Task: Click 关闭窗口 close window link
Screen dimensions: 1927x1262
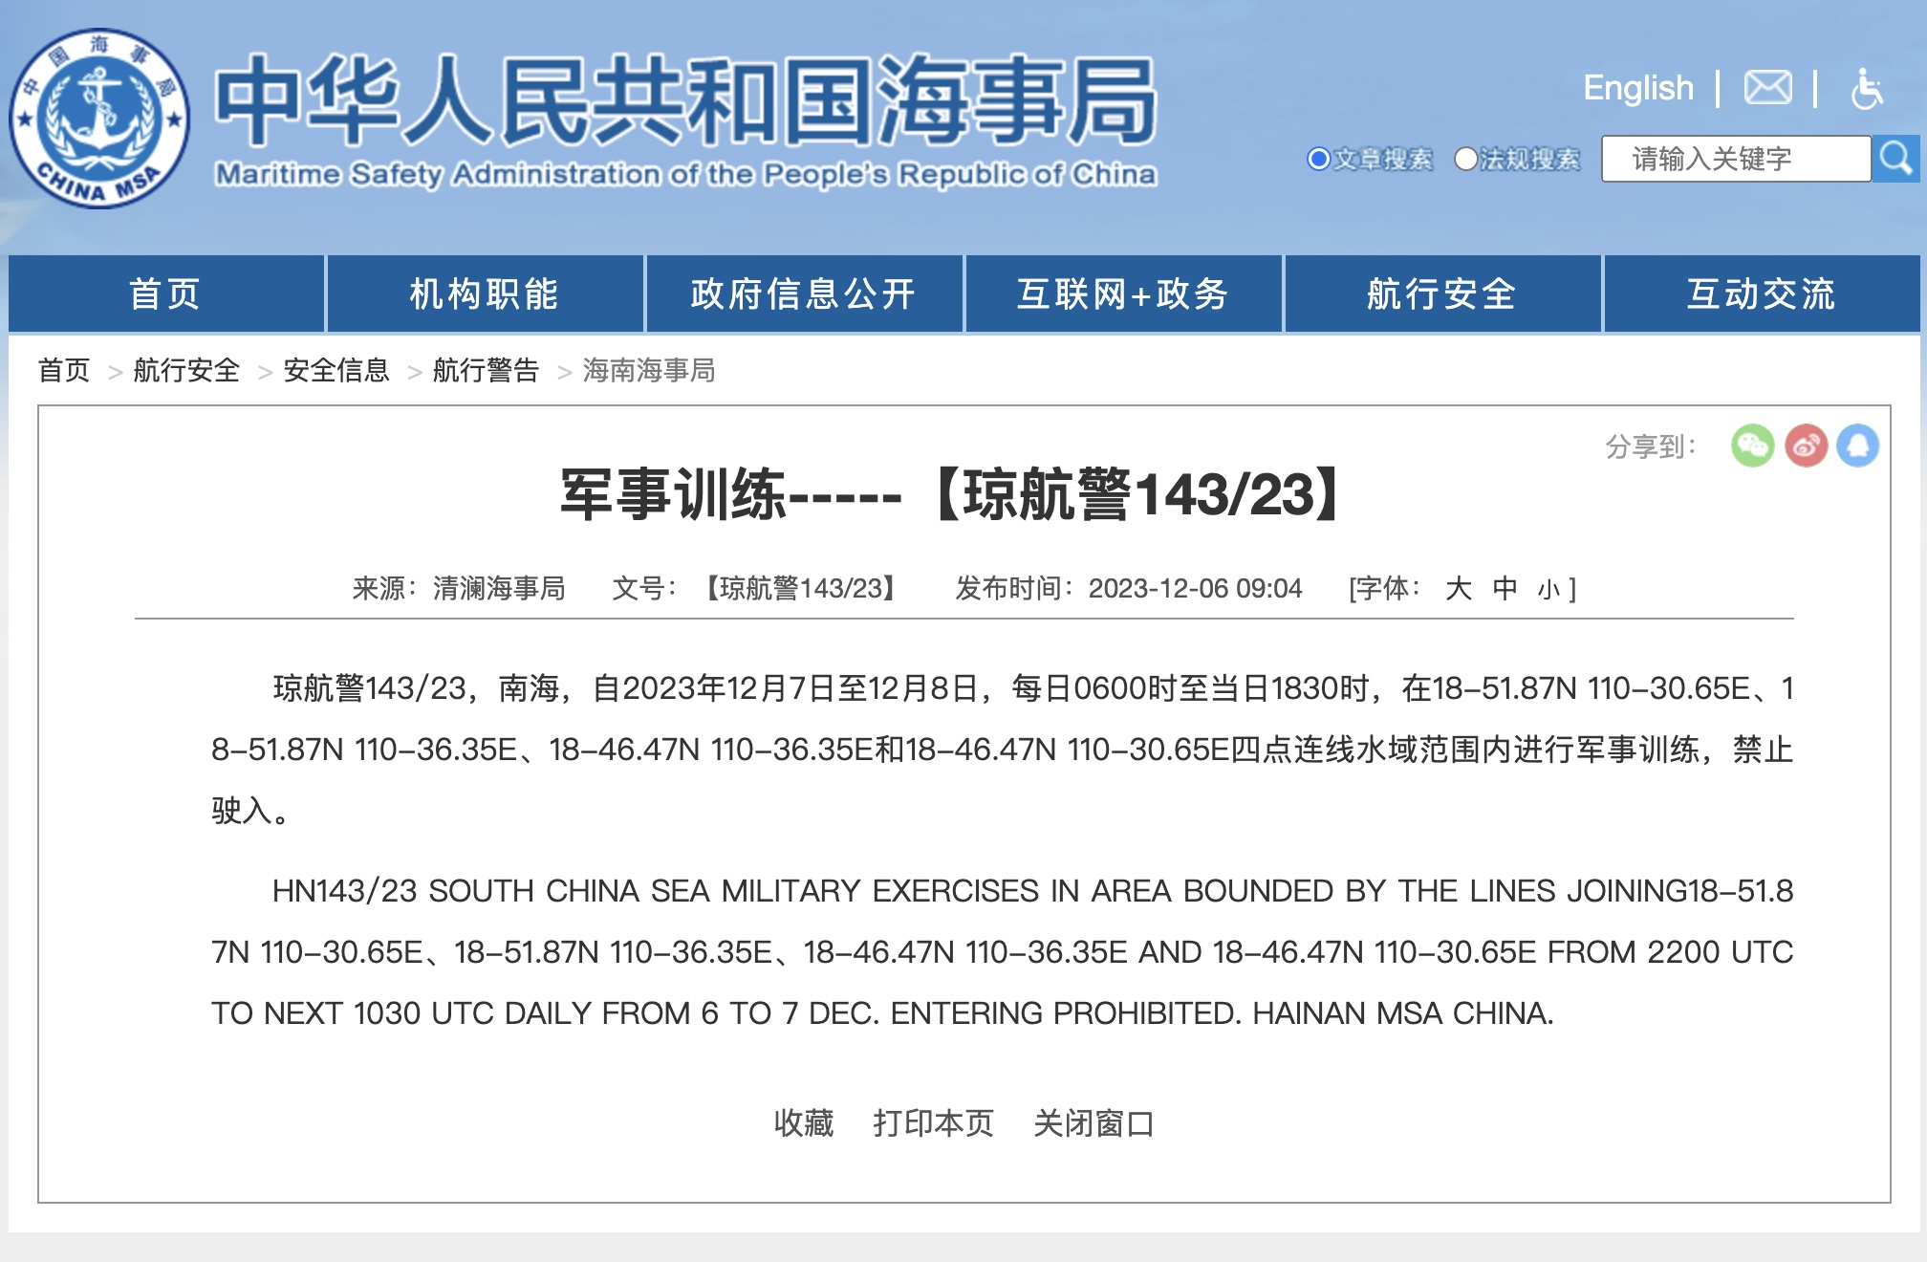Action: [1093, 1122]
